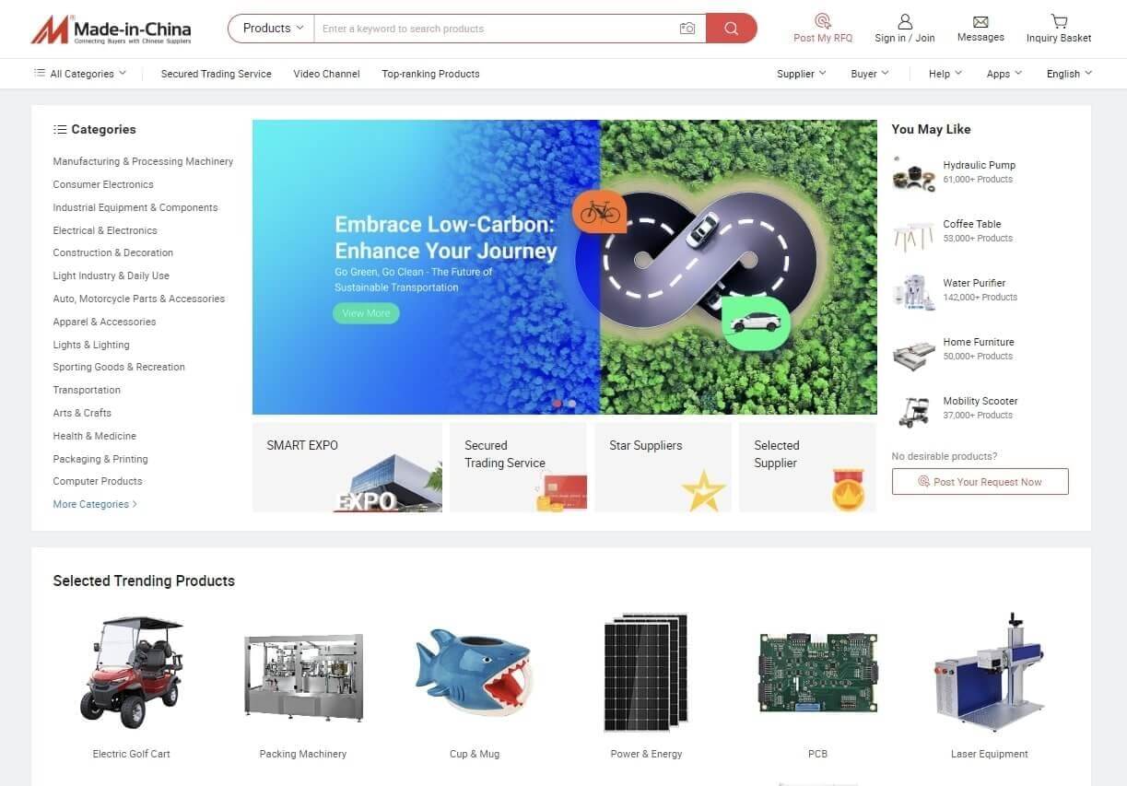Click the Star Suppliers tile text
This screenshot has height=786, width=1127.
646,445
